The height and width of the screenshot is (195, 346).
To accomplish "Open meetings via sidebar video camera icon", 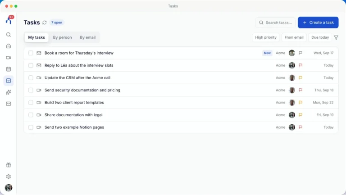I will point(9,58).
